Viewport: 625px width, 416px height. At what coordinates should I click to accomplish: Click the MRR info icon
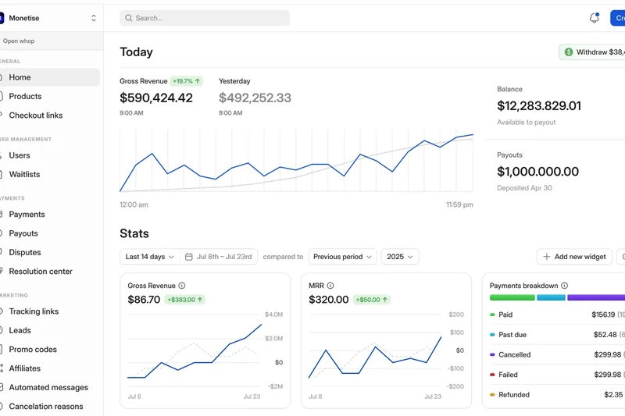tap(330, 286)
